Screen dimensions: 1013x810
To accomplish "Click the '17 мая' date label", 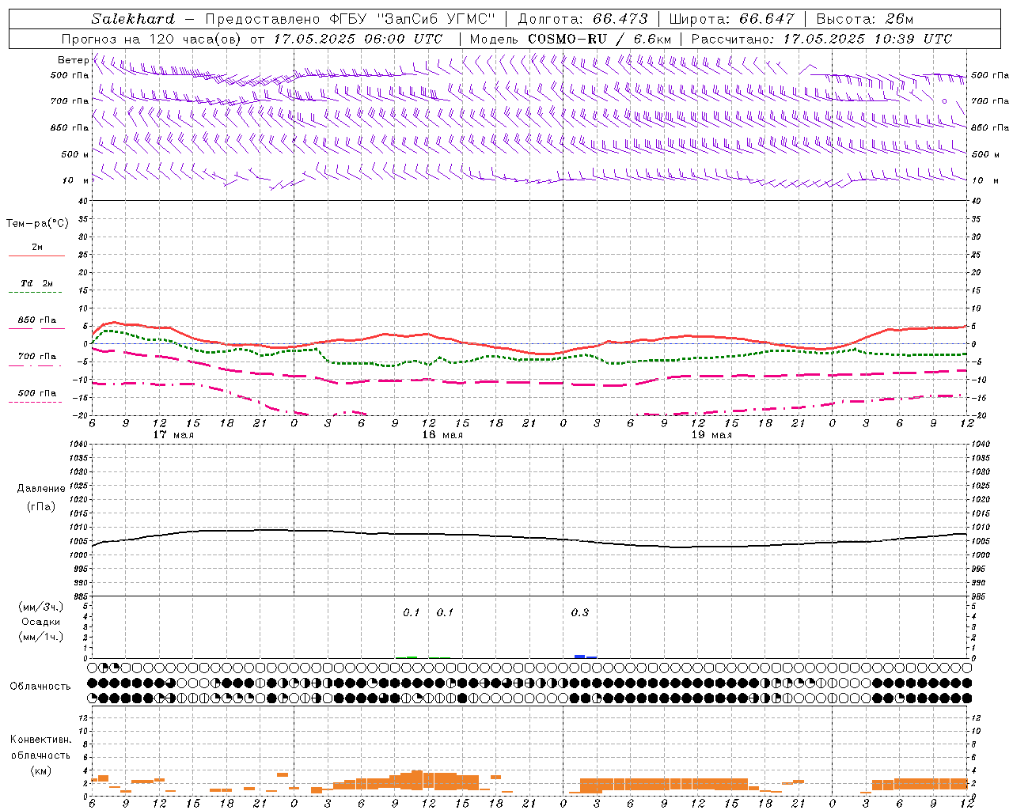I will click(173, 435).
